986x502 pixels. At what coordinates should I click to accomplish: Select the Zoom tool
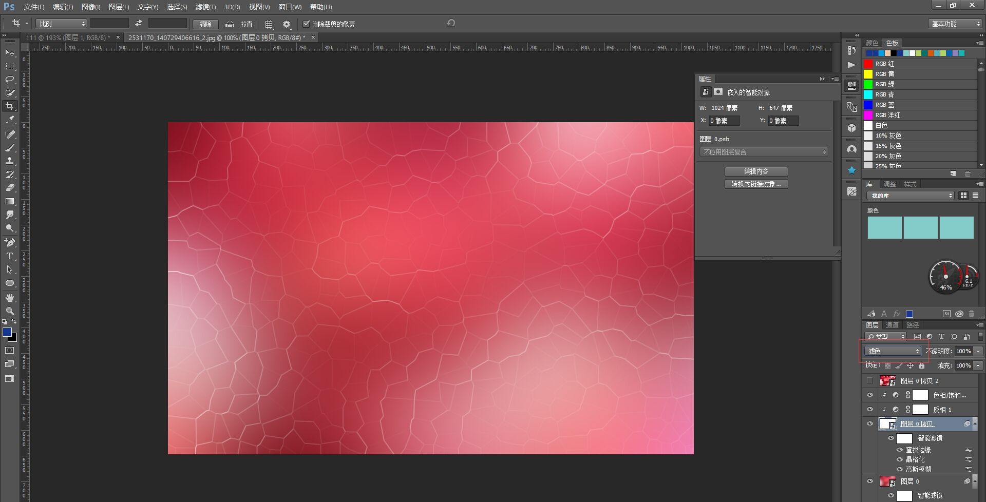(10, 311)
